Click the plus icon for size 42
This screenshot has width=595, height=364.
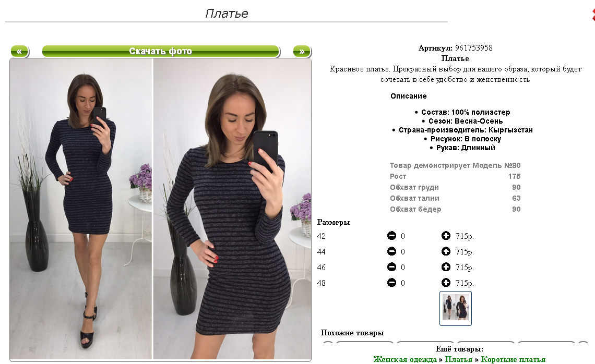point(446,236)
